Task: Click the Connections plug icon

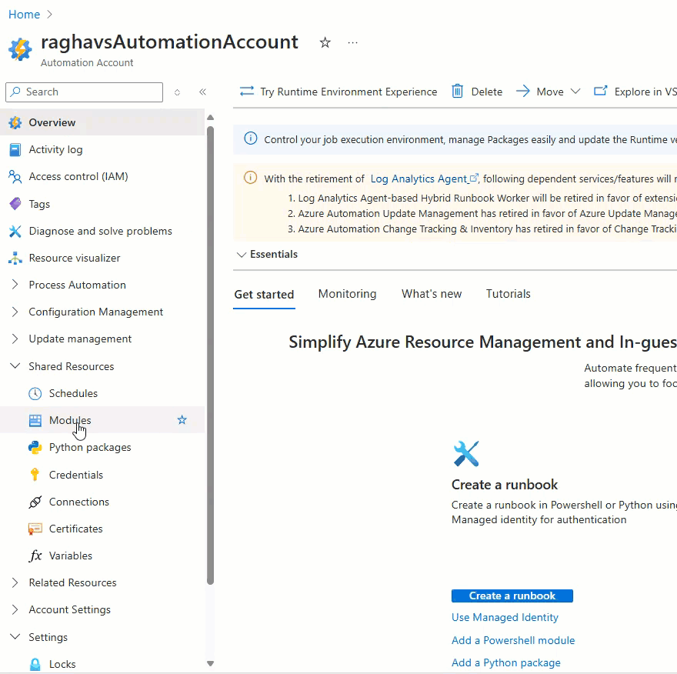Action: (35, 502)
